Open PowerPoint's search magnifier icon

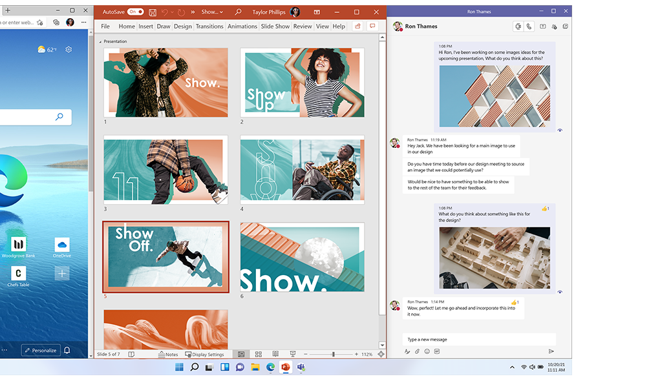coord(238,12)
